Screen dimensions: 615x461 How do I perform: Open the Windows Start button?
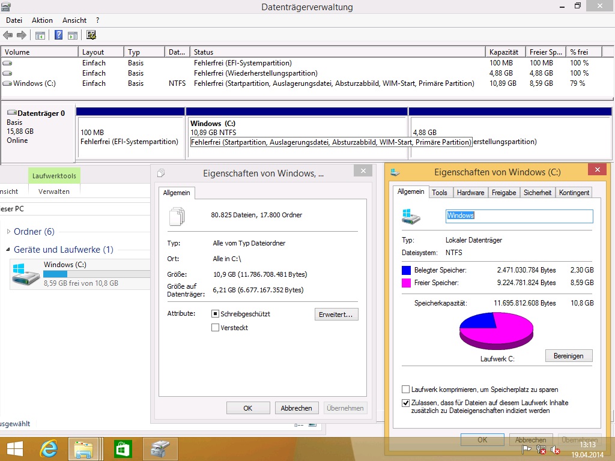(15, 449)
